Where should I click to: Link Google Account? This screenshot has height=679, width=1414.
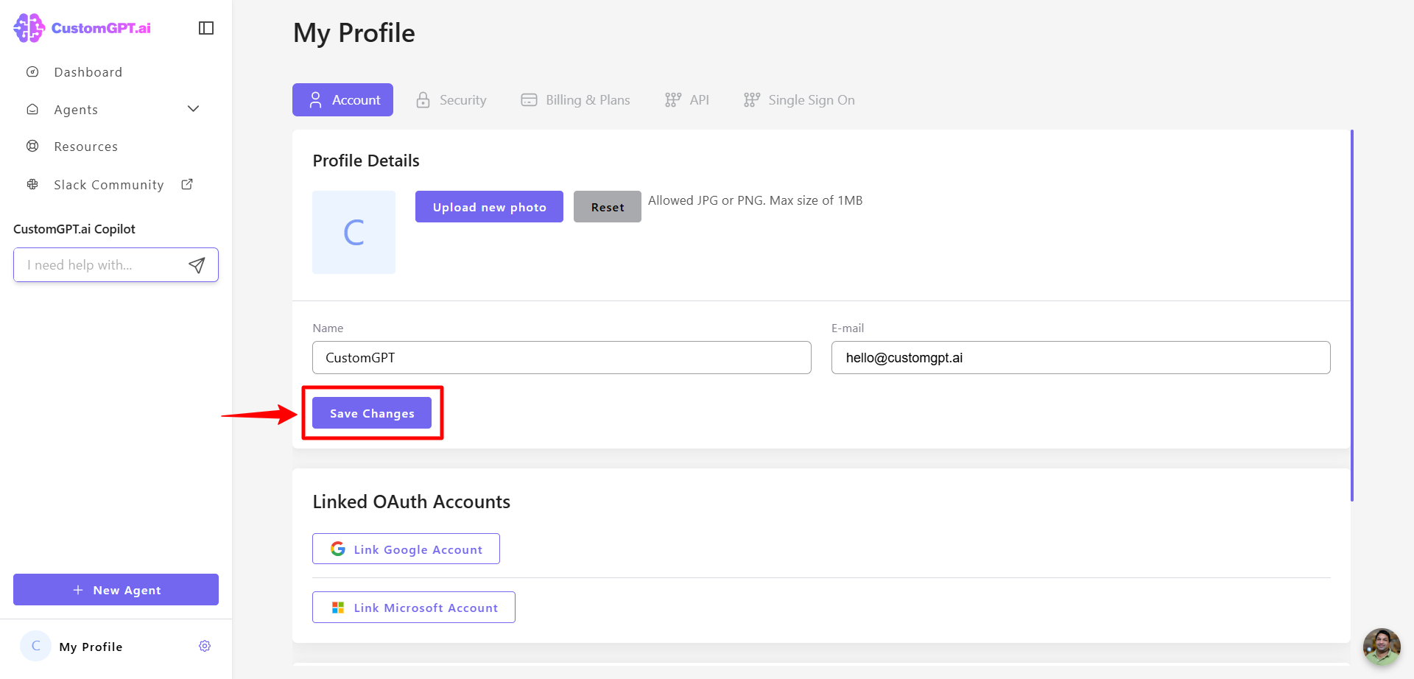click(406, 549)
